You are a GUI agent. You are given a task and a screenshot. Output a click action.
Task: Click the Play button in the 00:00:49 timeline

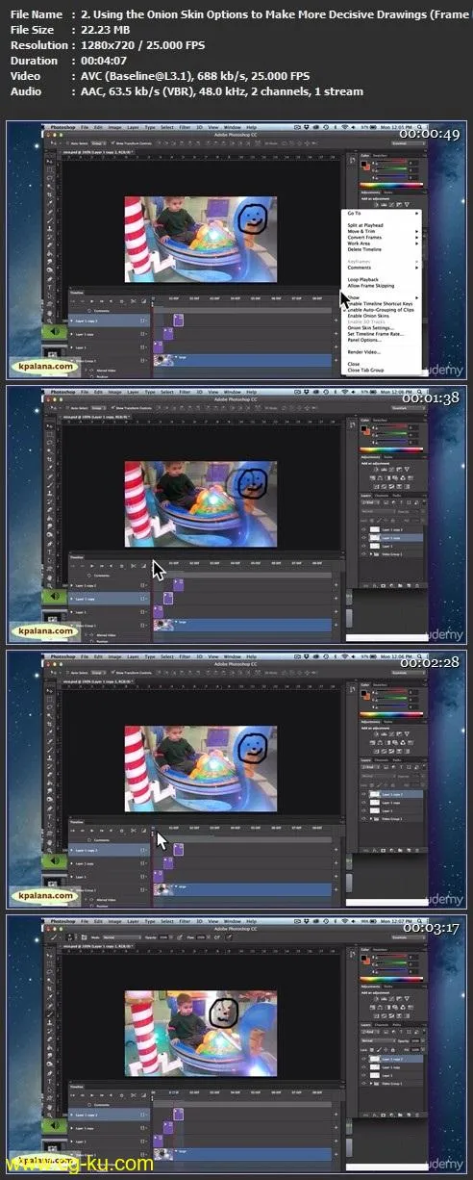coord(92,301)
